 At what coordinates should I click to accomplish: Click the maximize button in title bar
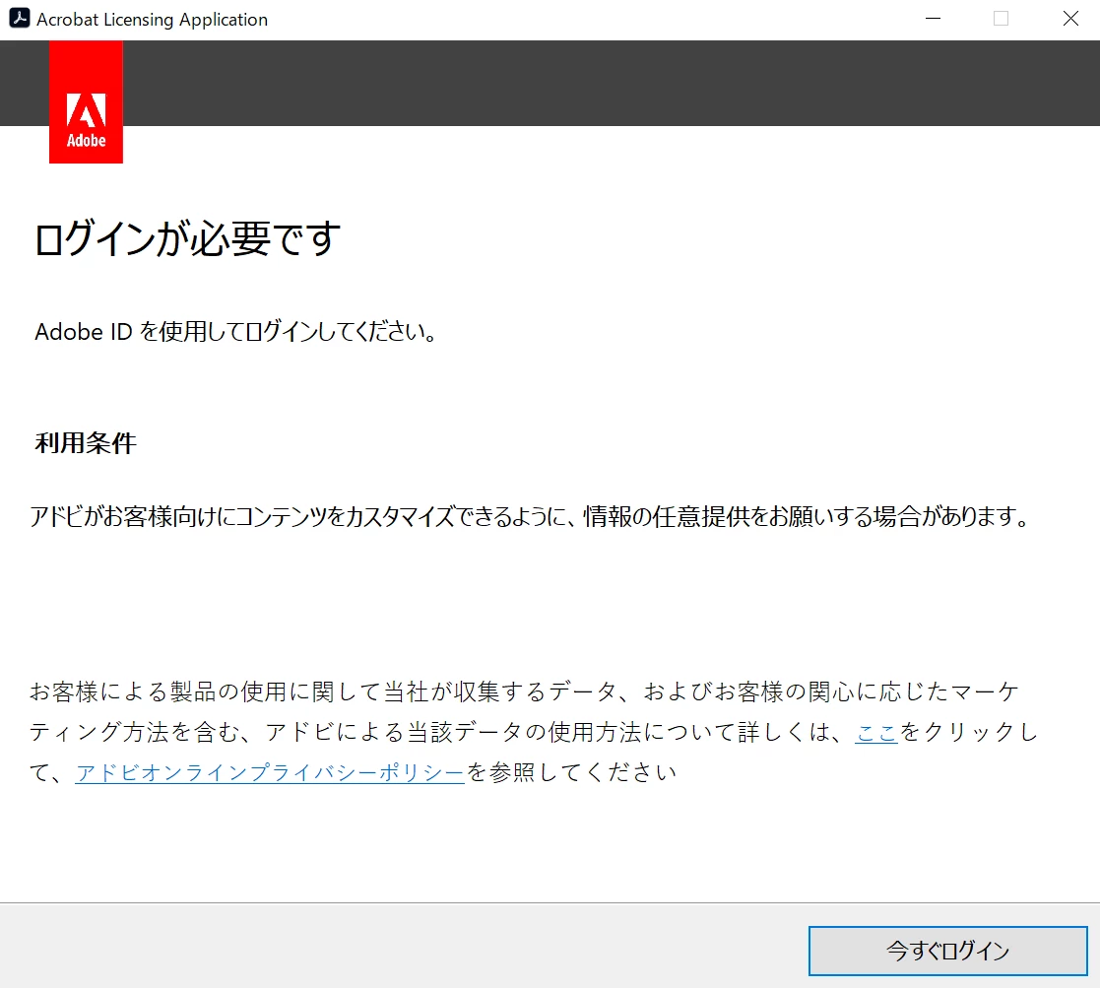pyautogui.click(x=1002, y=19)
